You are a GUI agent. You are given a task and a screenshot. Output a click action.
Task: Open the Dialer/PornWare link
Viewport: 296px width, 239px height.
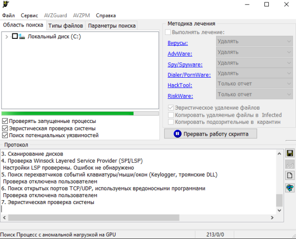(189, 75)
